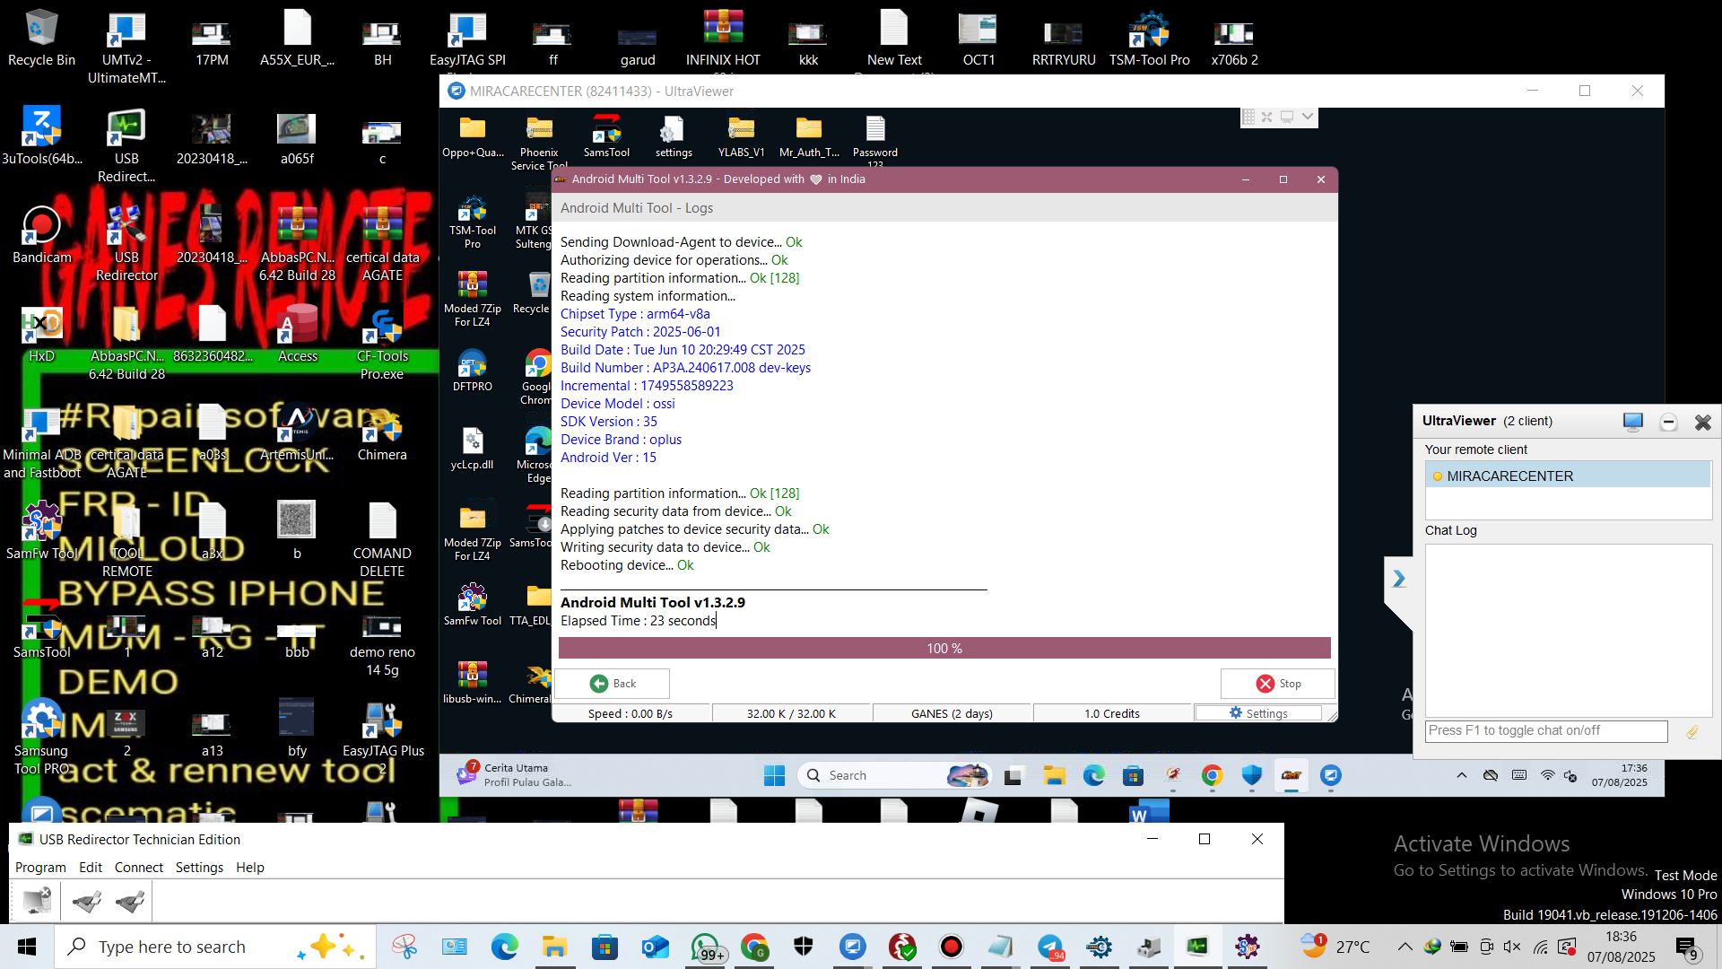This screenshot has width=1722, height=969.
Task: Open local notification center icon
Action: coord(1686,947)
